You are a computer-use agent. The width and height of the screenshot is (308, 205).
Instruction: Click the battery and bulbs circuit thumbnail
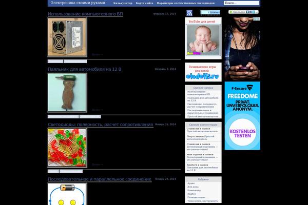67,194
